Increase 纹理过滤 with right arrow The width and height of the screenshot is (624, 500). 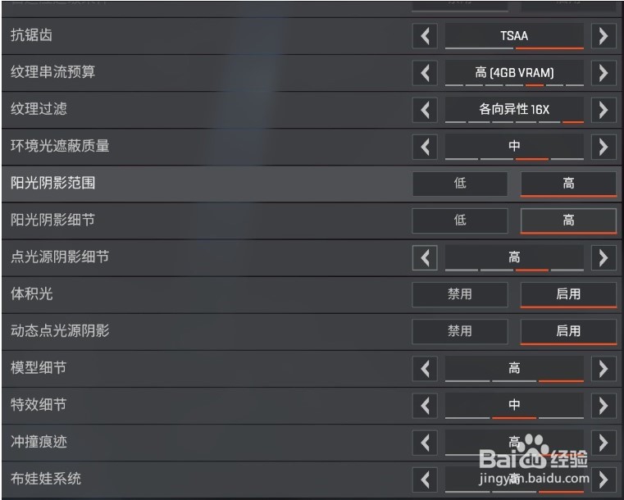pos(604,110)
